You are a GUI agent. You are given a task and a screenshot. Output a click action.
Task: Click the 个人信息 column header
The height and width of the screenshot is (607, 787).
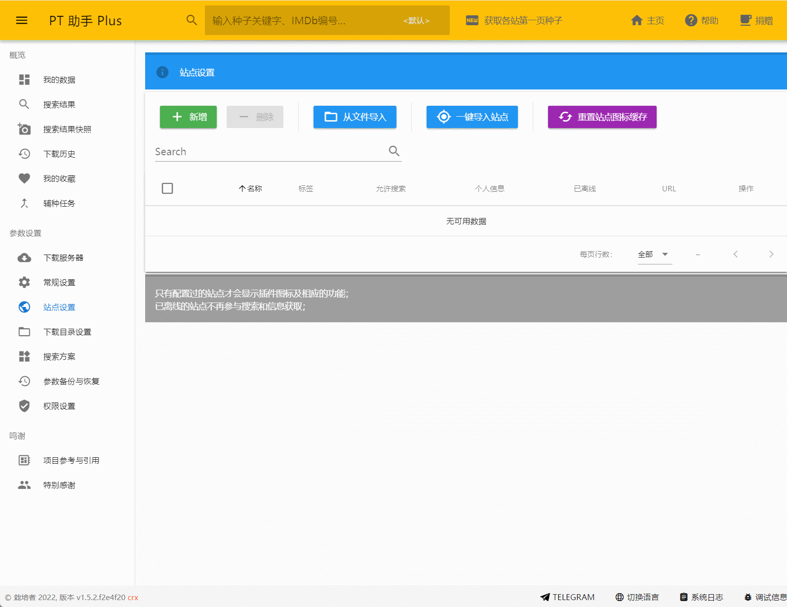489,188
